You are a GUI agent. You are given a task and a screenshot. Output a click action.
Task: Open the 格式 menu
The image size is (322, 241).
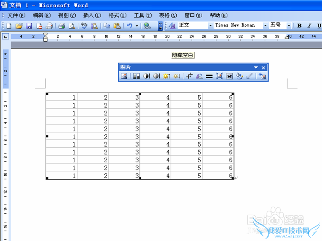click(x=118, y=15)
